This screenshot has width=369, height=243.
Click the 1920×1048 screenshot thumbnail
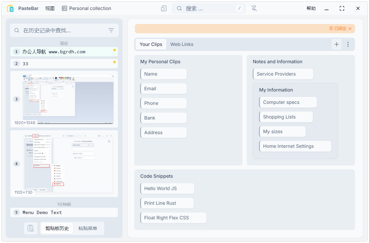click(68, 99)
